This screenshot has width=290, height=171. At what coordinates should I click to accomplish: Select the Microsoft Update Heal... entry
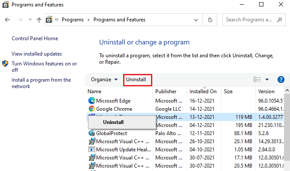click(124, 150)
